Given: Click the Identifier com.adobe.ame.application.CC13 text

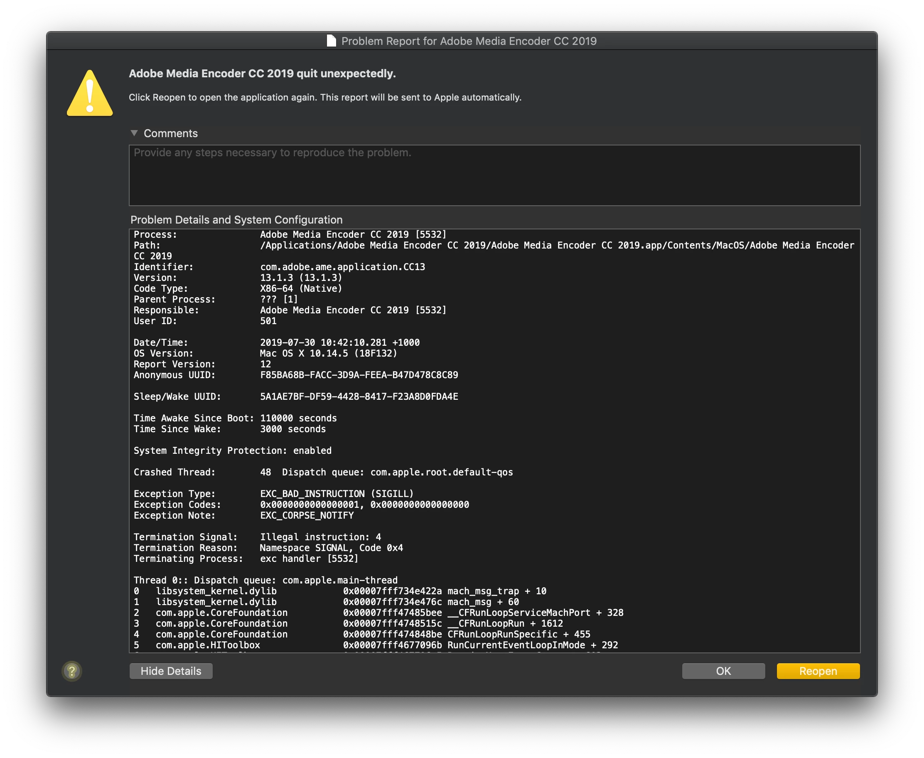Looking at the screenshot, I should (x=342, y=267).
